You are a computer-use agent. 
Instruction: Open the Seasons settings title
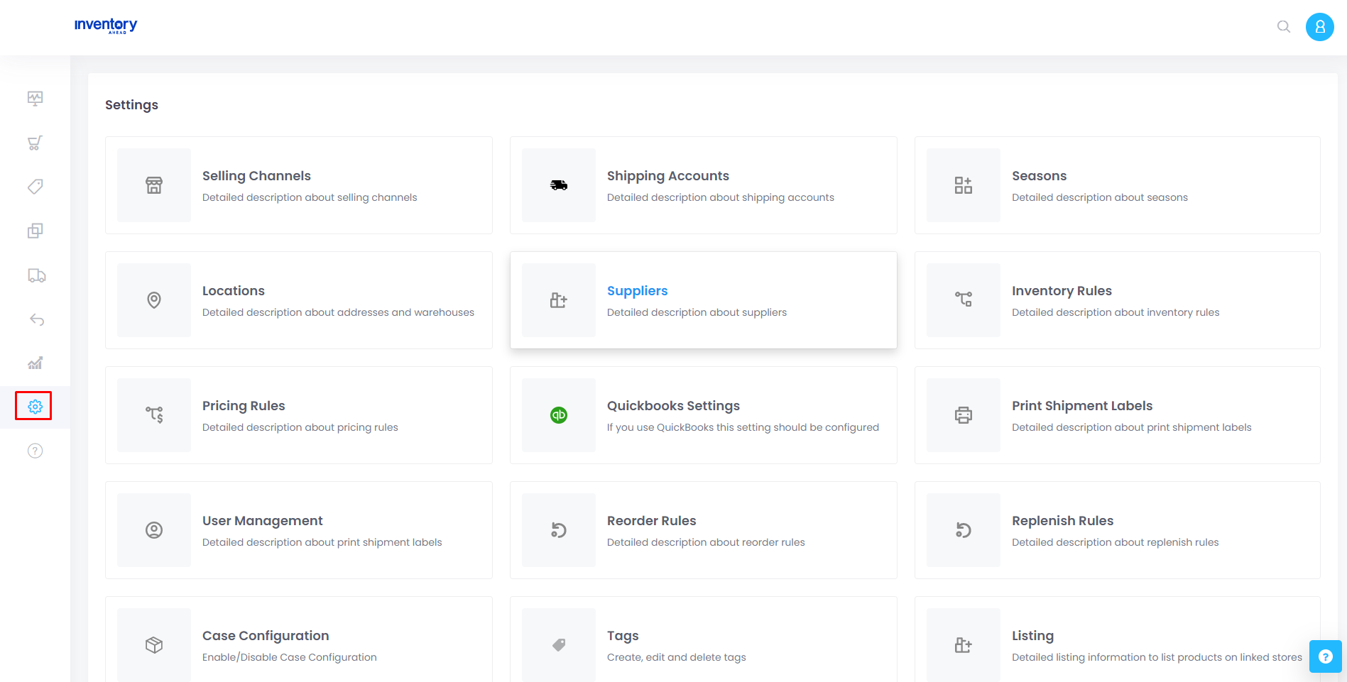tap(1039, 176)
